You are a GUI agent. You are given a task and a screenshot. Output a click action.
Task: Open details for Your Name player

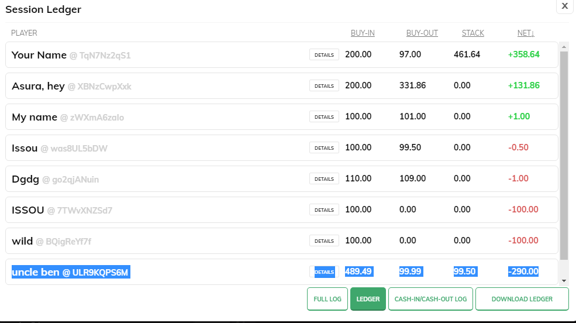coord(324,55)
